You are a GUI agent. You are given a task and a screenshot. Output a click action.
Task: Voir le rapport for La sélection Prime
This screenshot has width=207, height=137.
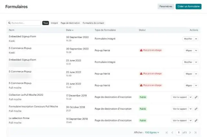pyautogui.click(x=180, y=120)
